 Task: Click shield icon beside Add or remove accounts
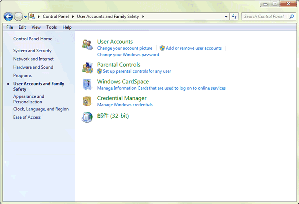click(x=162, y=48)
